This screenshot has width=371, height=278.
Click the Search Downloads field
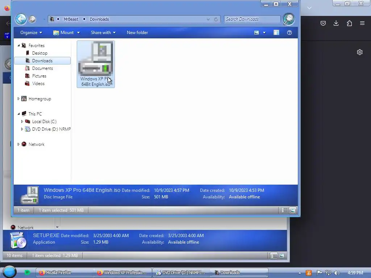(x=252, y=19)
